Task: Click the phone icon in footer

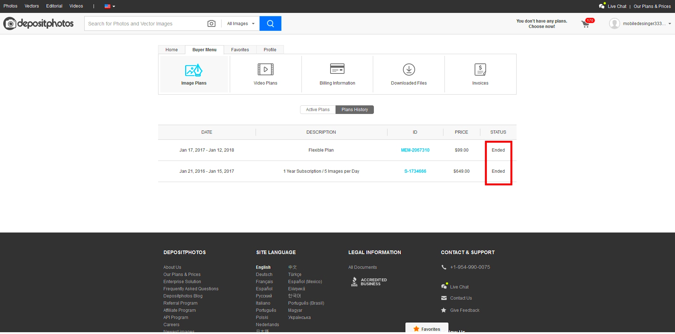Action: point(444,267)
